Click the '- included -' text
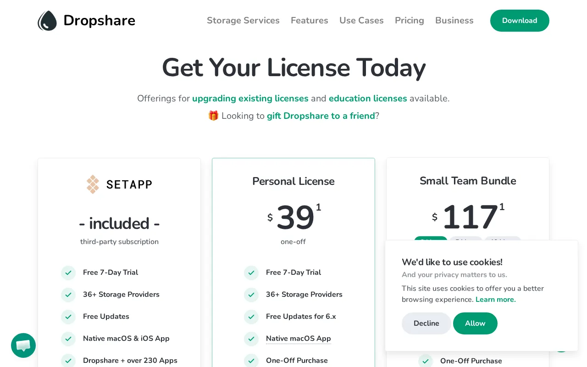The image size is (587, 367). coord(119,223)
